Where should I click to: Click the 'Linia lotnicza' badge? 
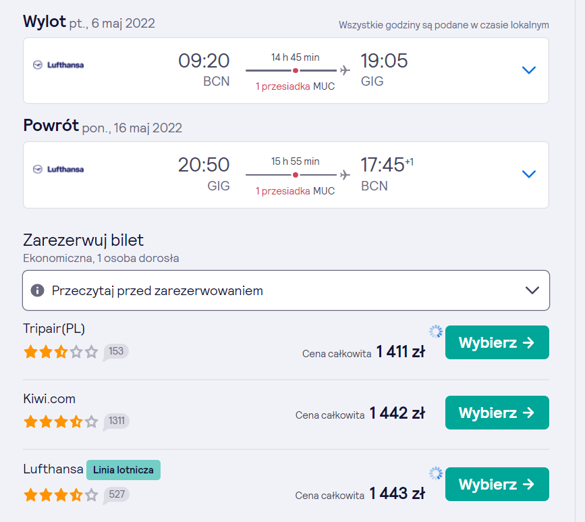click(123, 470)
